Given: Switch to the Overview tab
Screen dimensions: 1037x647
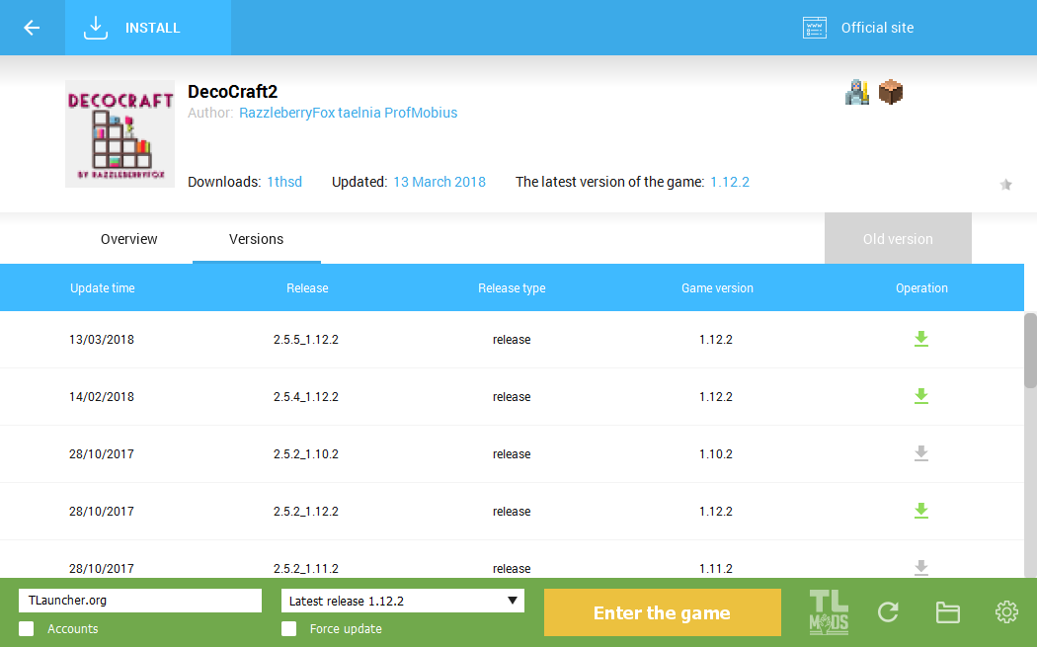Looking at the screenshot, I should [129, 239].
